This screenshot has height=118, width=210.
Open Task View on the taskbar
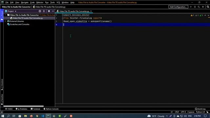click(x=14, y=116)
